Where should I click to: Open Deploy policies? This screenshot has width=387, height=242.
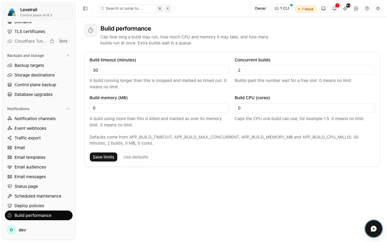pos(39,206)
